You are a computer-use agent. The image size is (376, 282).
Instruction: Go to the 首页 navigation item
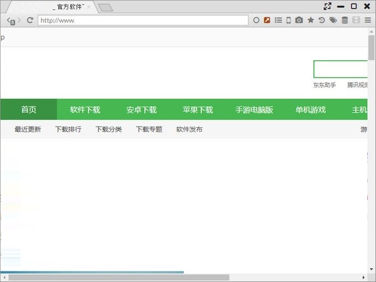click(x=29, y=109)
